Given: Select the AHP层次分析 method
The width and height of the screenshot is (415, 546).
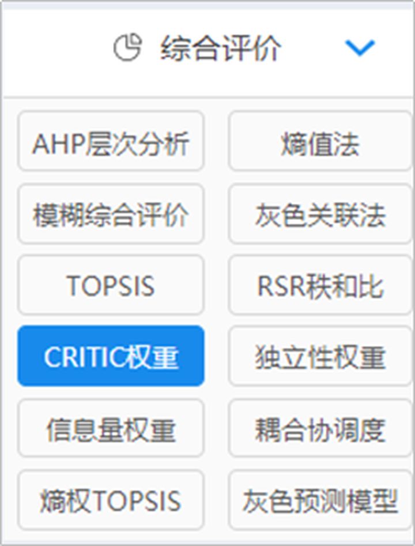Looking at the screenshot, I should [111, 141].
